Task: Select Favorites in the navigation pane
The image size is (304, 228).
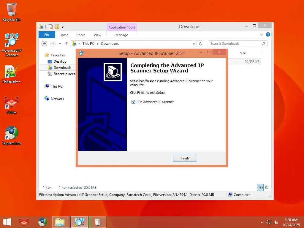Action: tap(58, 55)
